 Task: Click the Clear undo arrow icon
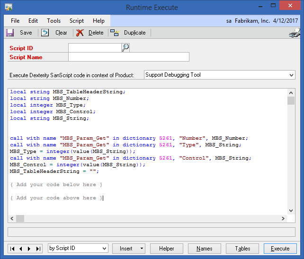pyautogui.click(x=45, y=33)
